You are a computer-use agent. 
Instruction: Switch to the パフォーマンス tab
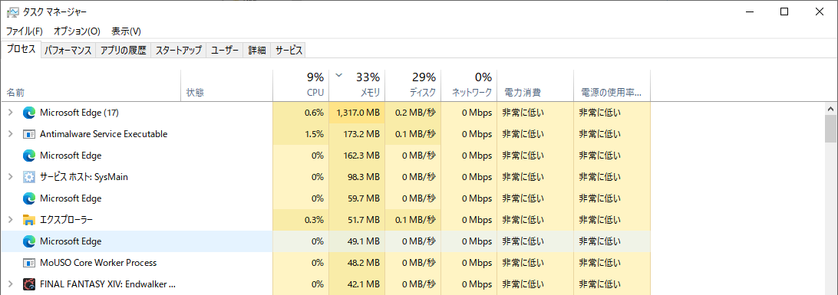pos(68,51)
